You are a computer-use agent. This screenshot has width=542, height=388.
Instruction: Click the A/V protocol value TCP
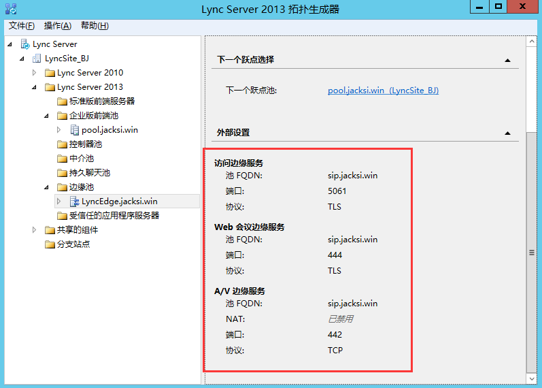click(x=335, y=351)
